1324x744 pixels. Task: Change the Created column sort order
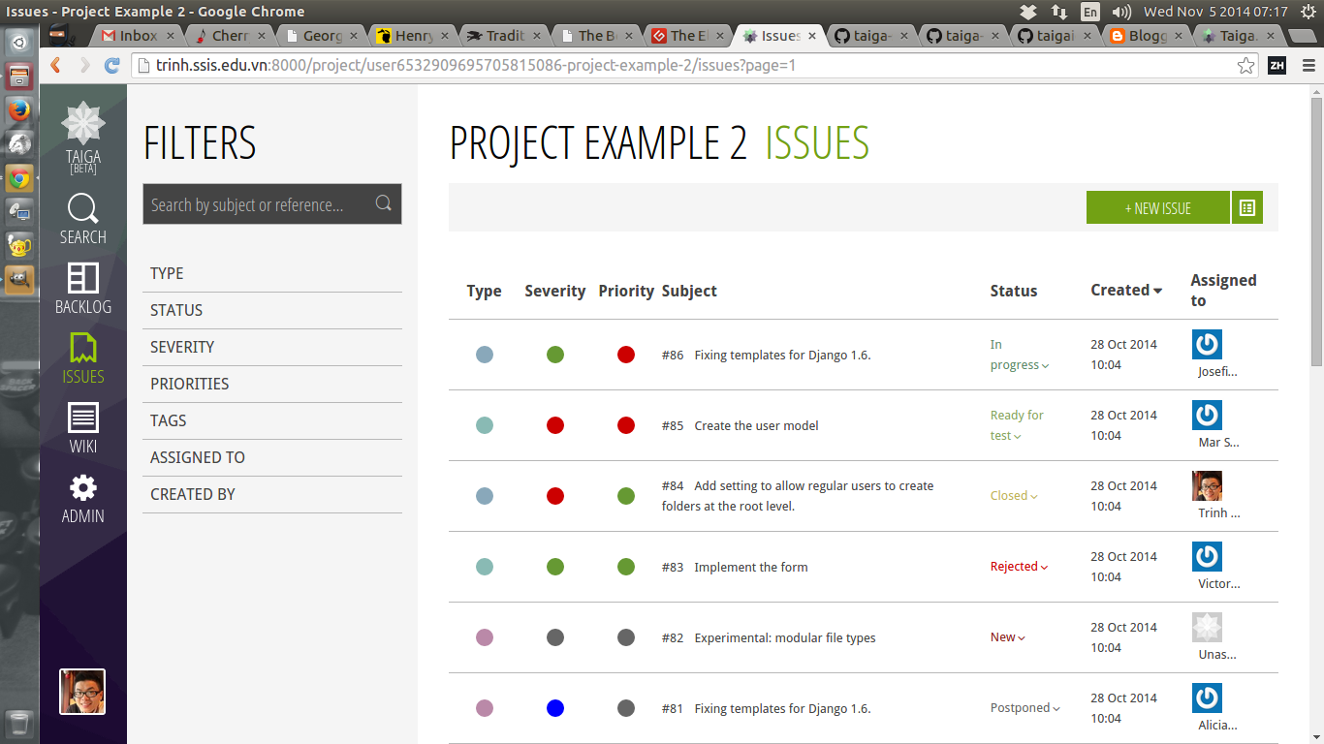(x=1124, y=290)
